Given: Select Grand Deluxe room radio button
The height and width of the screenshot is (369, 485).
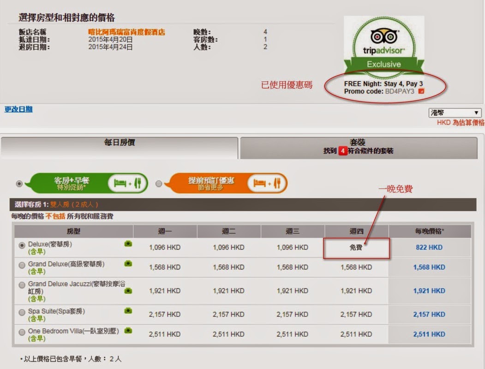Looking at the screenshot, I should coord(22,265).
